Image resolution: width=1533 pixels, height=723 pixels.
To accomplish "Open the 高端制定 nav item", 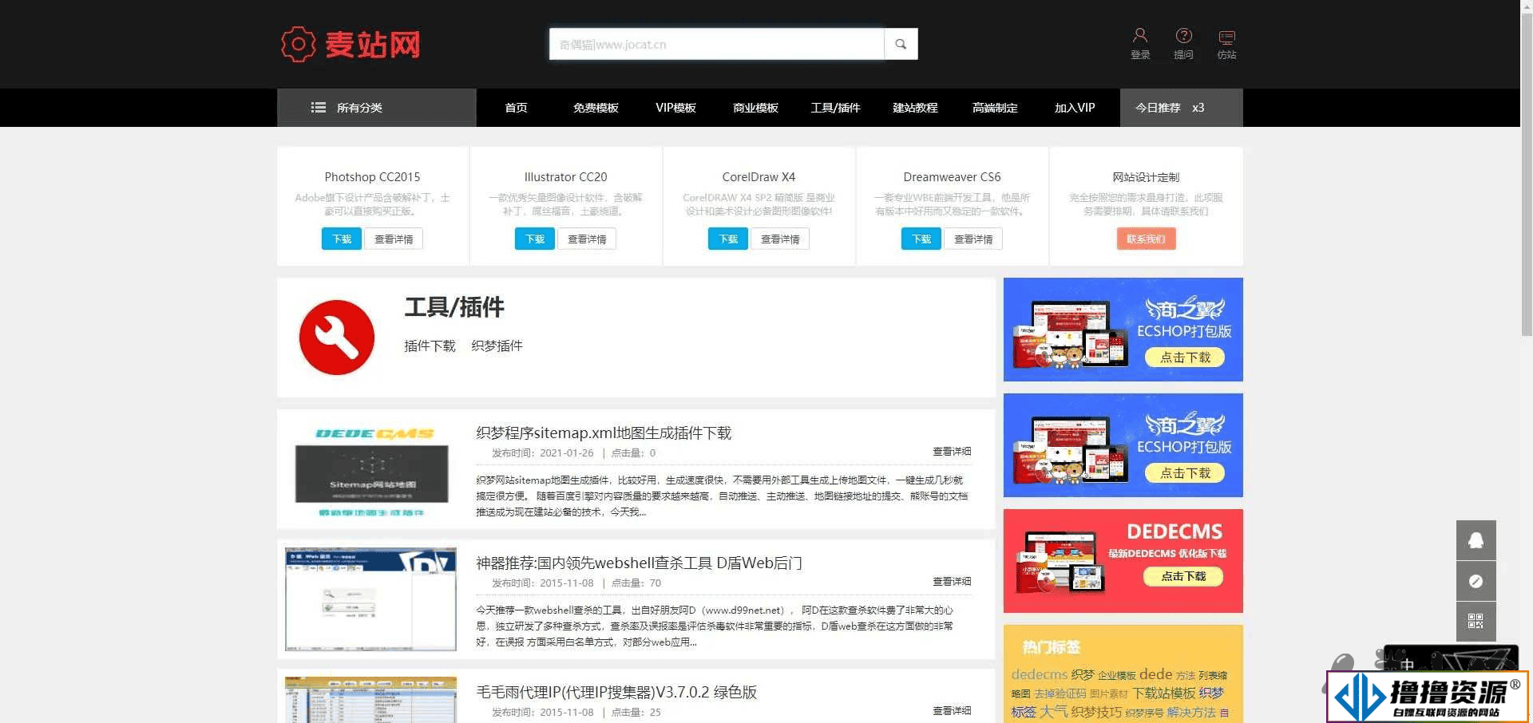I will [x=995, y=108].
